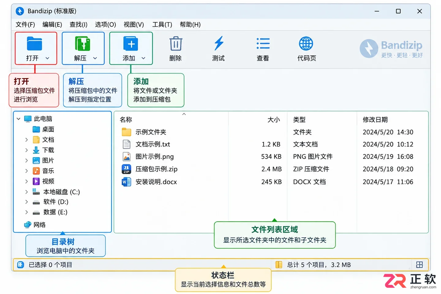Open the 工具(T) menu
Viewport: 441px width, 294px height.
pyautogui.click(x=162, y=24)
